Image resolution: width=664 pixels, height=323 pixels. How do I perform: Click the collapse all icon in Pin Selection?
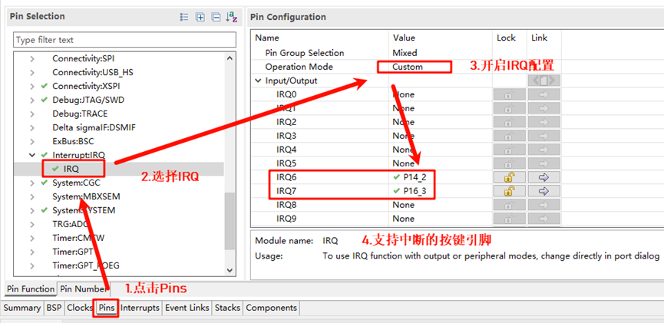[216, 17]
